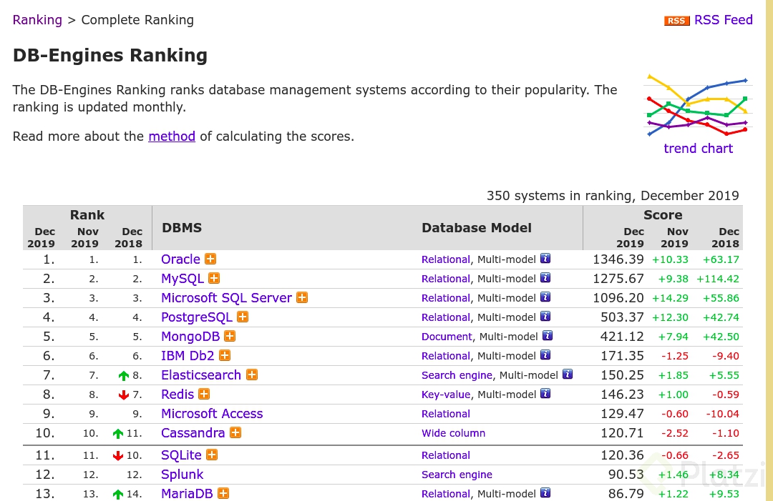Click the red down arrow next to Redis

point(124,394)
